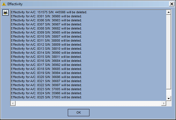The height and width of the screenshot is (120, 176).
Task: Close the Effectivity dialog
Action: (x=172, y=4)
